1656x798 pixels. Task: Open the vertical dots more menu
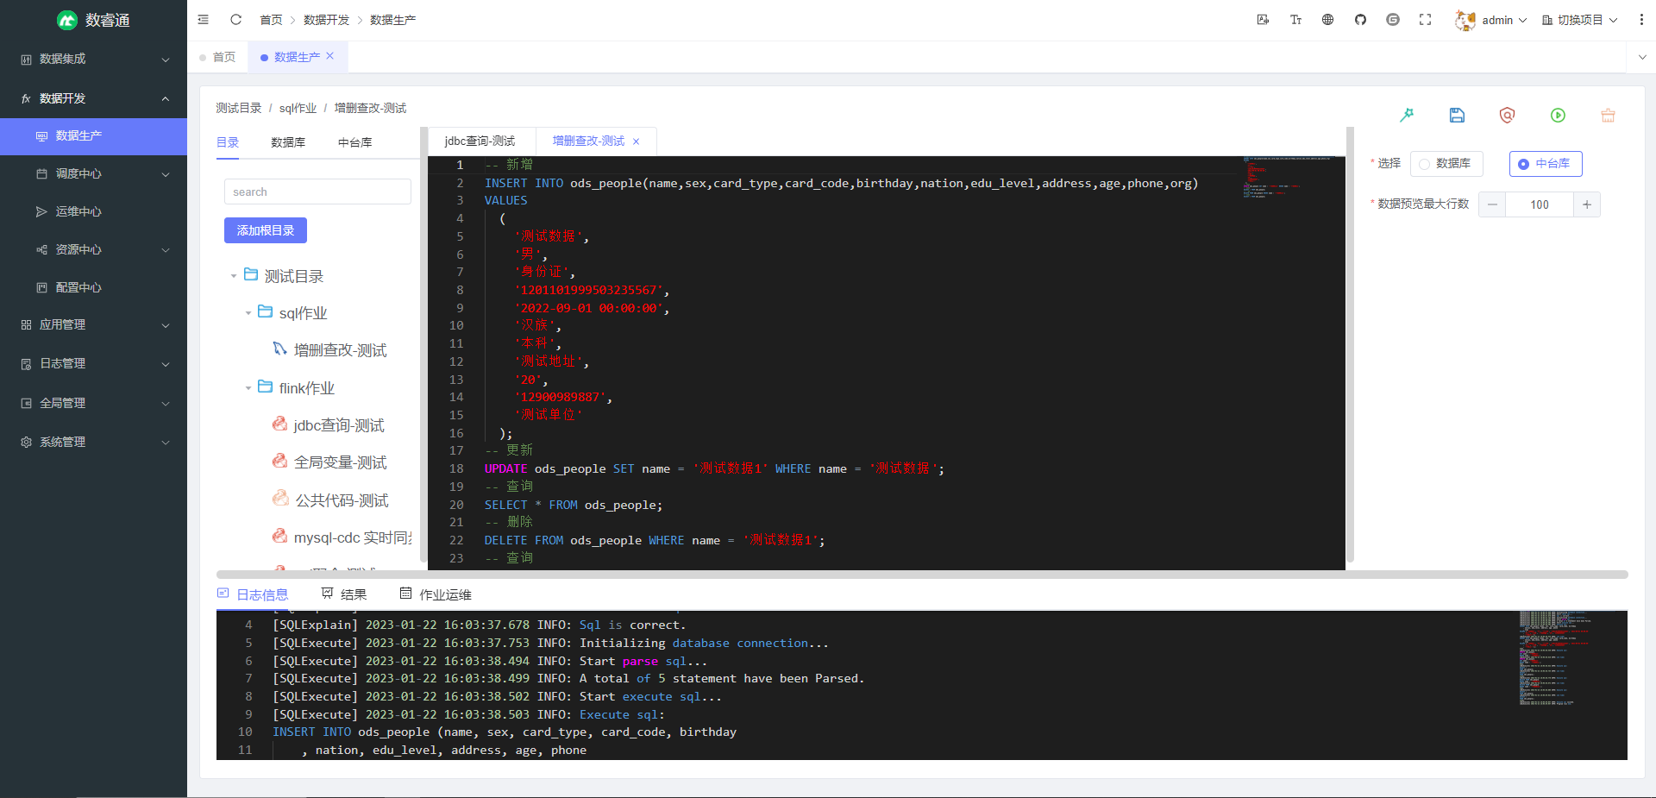(x=1641, y=19)
